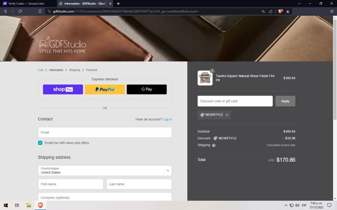Open Brave Rewards triangle icon
The image size is (337, 210).
coord(288,12)
